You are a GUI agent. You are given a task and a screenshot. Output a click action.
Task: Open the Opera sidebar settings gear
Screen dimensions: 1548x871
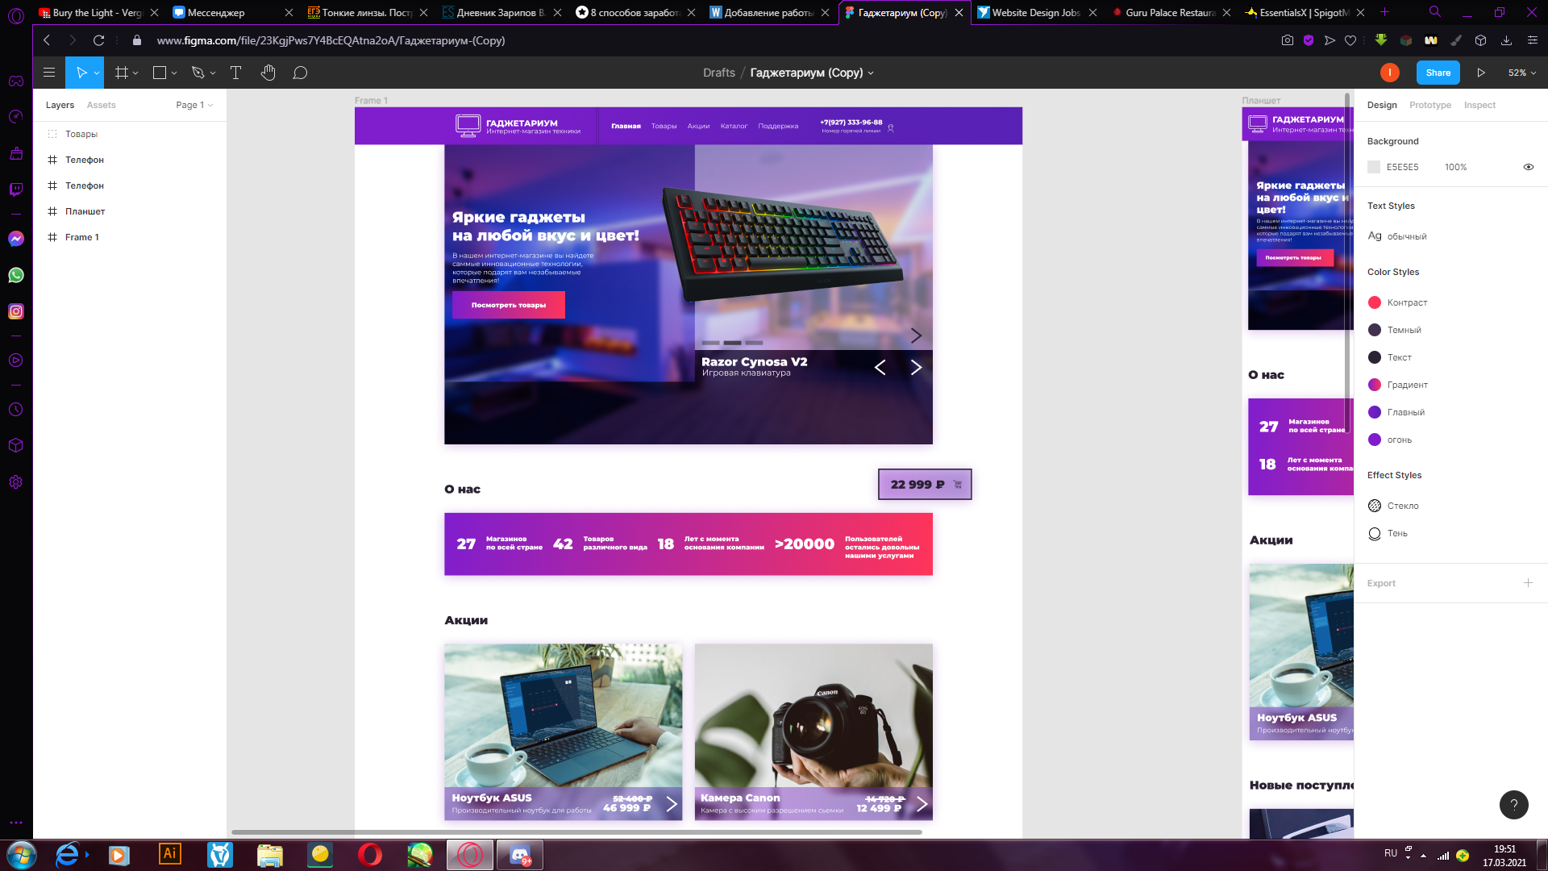16,482
